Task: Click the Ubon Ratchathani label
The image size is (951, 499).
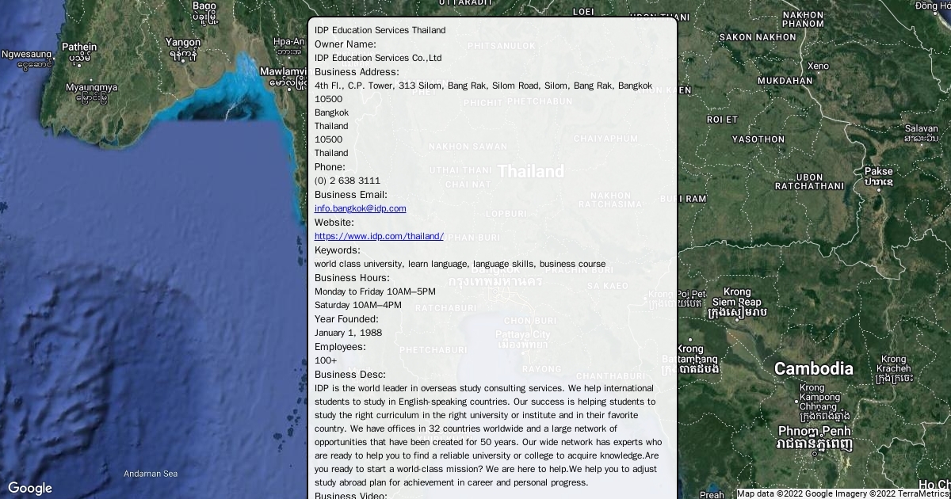Action: coord(809,181)
